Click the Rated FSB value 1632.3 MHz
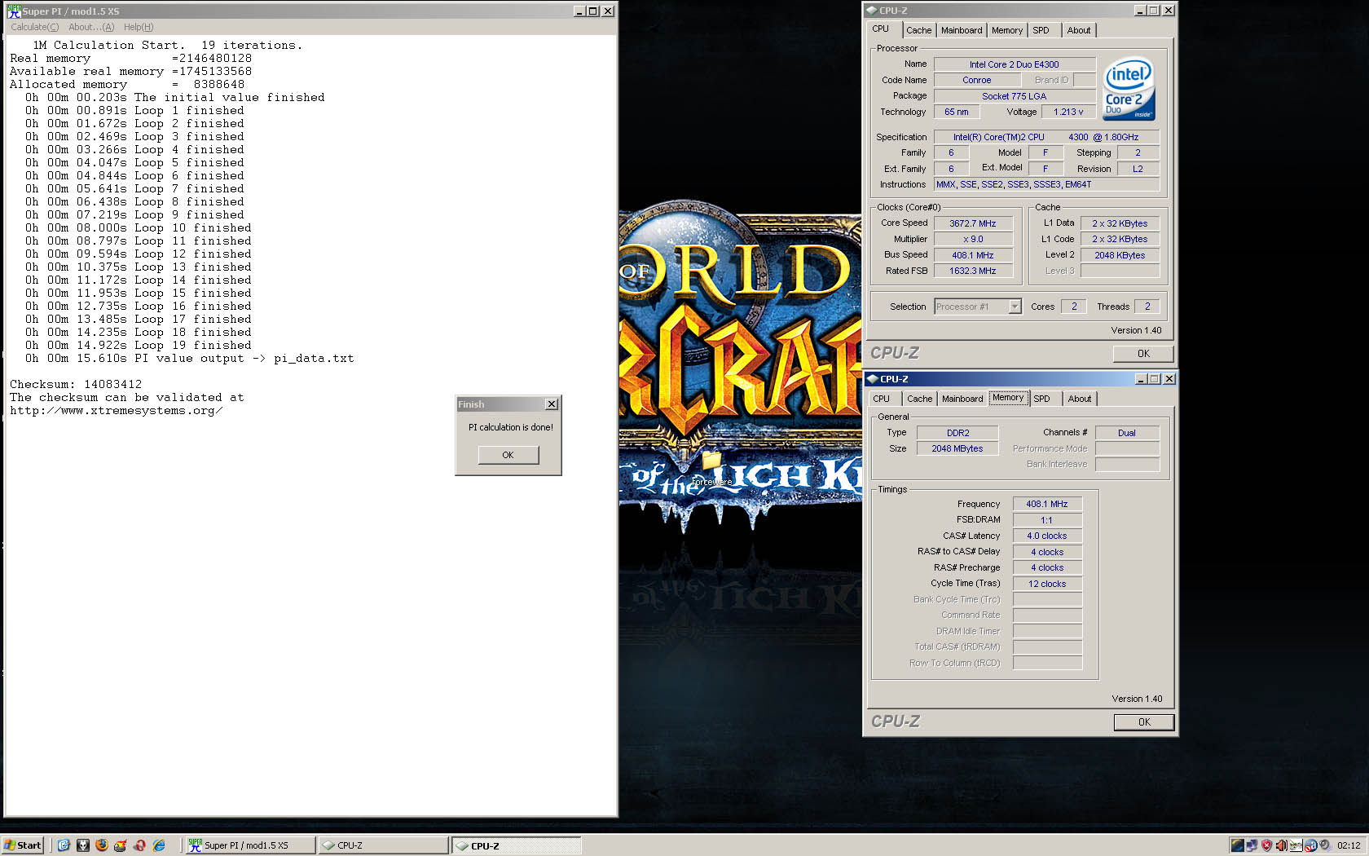This screenshot has width=1369, height=856. 973,271
